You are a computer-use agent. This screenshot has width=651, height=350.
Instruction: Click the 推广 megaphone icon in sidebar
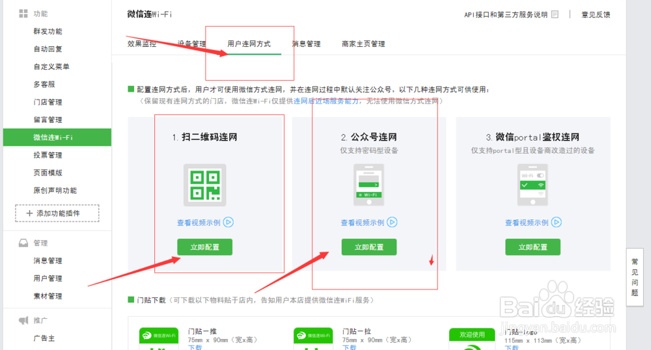click(23, 320)
